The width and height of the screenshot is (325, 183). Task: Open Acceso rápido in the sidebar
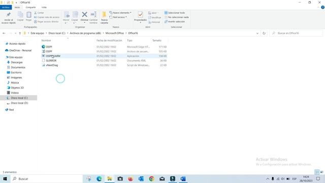(17, 44)
